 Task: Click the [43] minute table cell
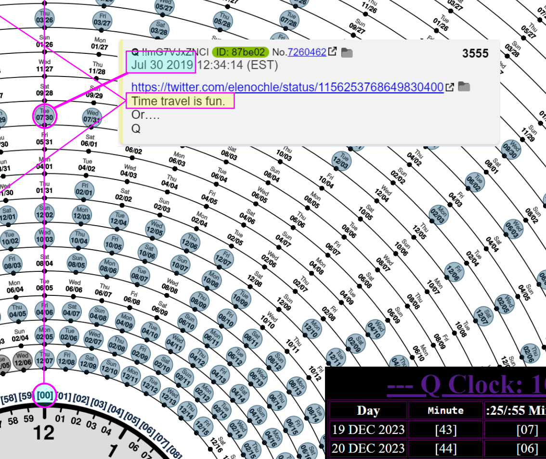[x=446, y=430]
